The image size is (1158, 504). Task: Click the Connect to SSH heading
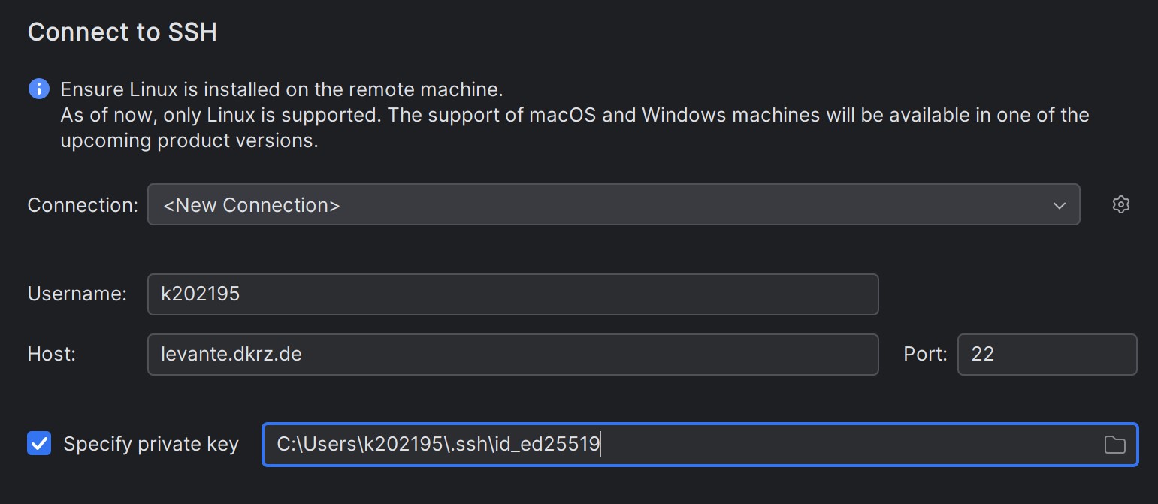pyautogui.click(x=122, y=32)
